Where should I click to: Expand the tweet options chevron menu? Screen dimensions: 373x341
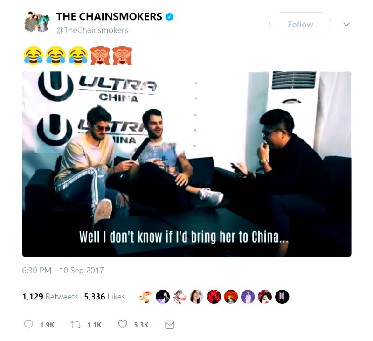point(346,24)
